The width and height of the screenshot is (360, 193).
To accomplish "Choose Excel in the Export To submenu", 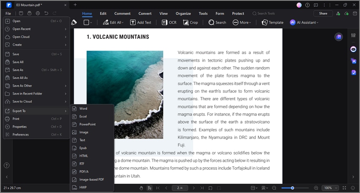I will click(92, 117).
